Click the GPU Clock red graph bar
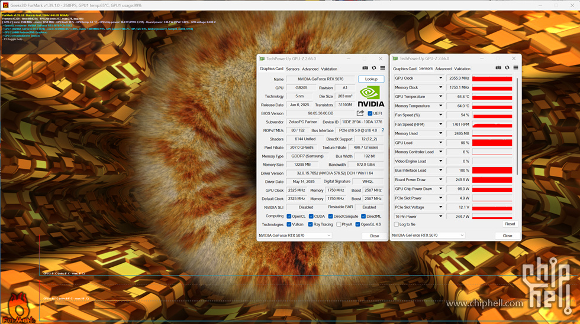 click(x=492, y=78)
